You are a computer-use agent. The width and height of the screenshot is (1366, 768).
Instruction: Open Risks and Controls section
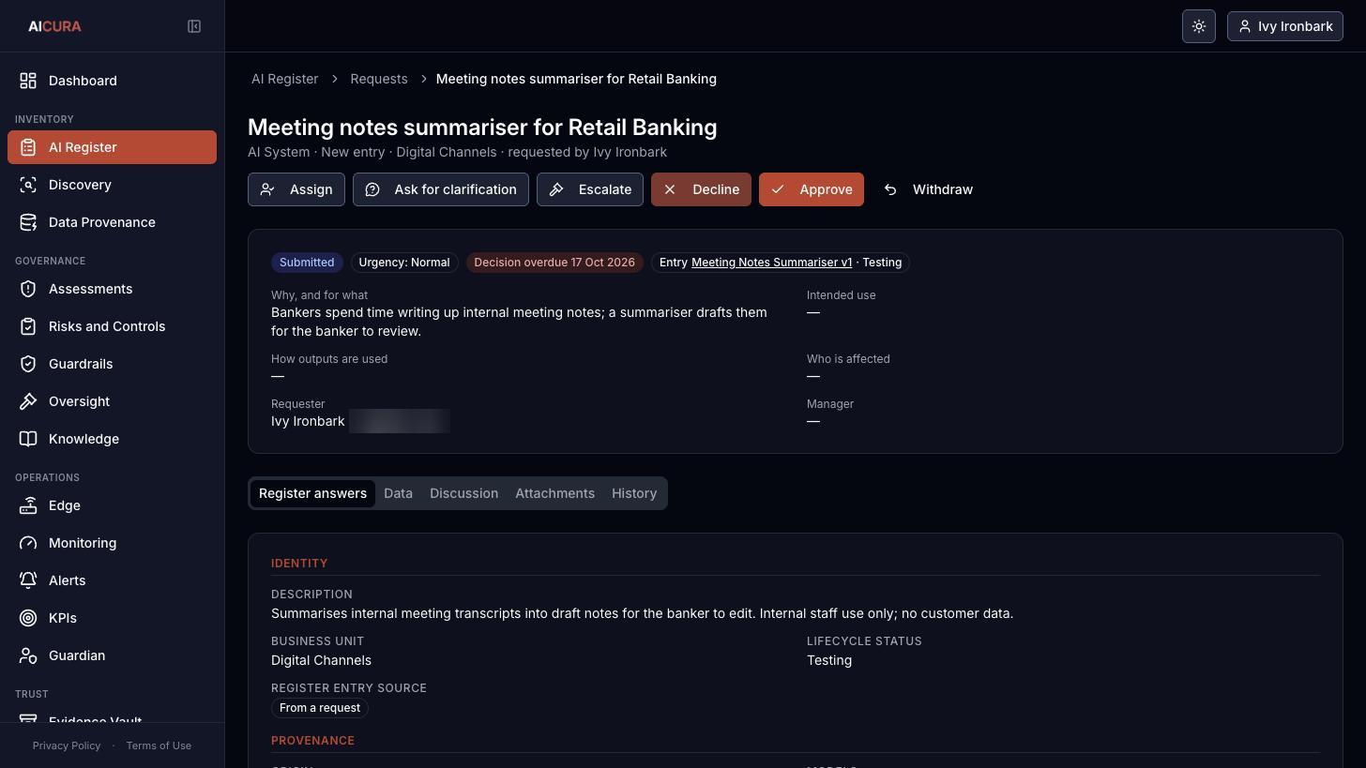pyautogui.click(x=112, y=326)
